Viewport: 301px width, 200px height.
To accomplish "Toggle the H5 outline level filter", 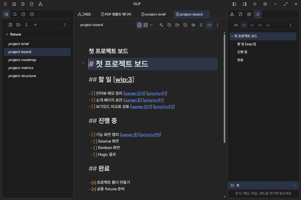I will pos(260,25).
